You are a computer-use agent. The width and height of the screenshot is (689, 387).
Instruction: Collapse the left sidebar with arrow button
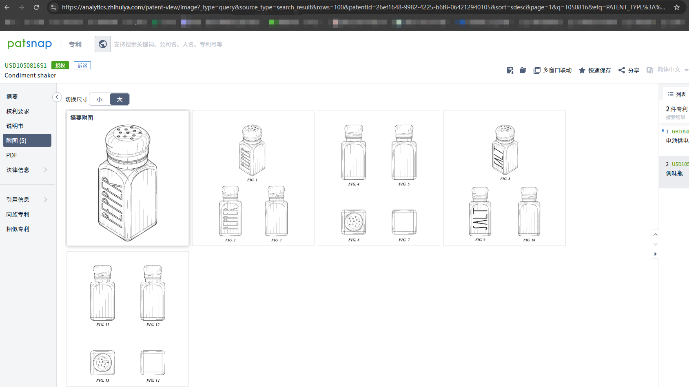click(57, 97)
